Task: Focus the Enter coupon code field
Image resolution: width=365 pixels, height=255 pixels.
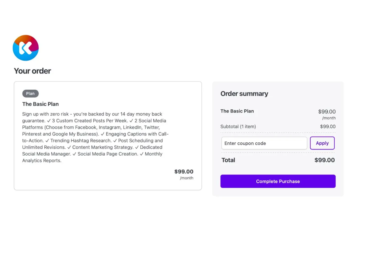Action: tap(264, 143)
